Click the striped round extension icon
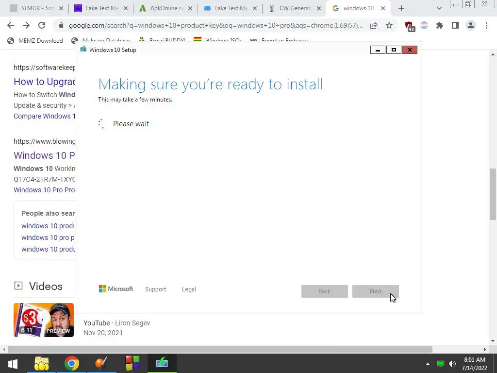Screen dimensions: 497x373 pyautogui.click(x=424, y=25)
